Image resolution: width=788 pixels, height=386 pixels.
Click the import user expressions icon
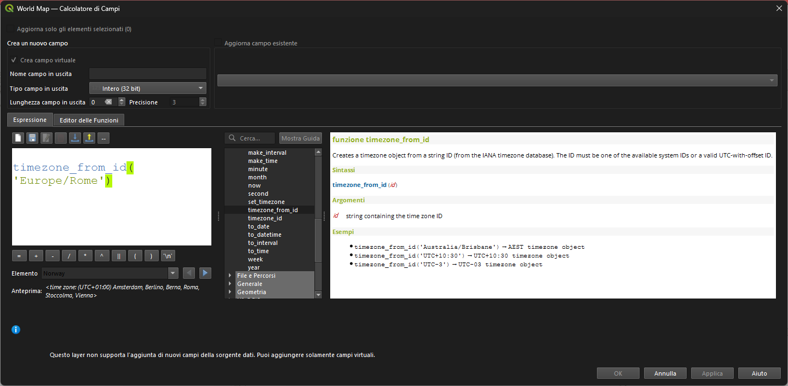pos(75,138)
